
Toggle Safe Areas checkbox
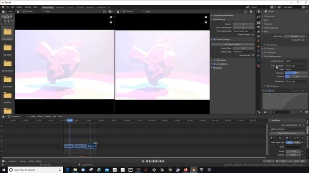tap(214, 60)
